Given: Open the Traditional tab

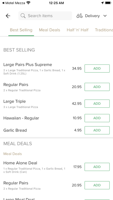Looking at the screenshot, I should click(104, 30).
